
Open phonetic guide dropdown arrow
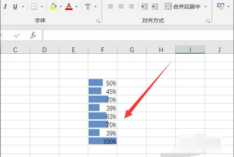pos(96,6)
